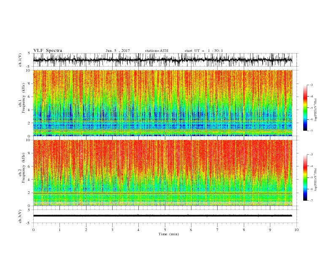Screen dimensions: 334x258
Task: Click the "-3" tick on the ch.1 color bar
Action: [311, 85]
